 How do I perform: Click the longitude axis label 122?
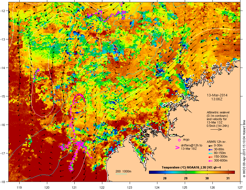(x=102, y=187)
